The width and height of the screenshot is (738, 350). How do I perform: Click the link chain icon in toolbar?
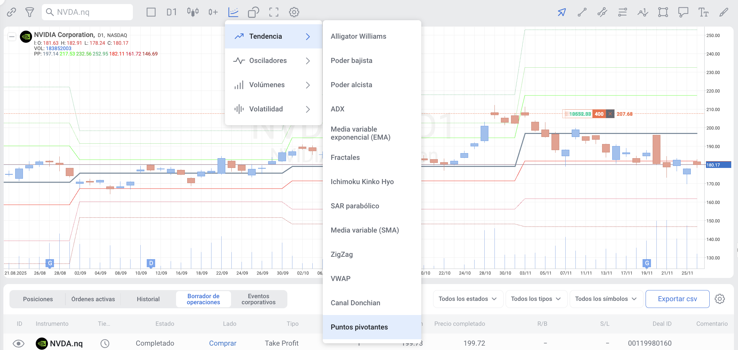click(x=11, y=12)
